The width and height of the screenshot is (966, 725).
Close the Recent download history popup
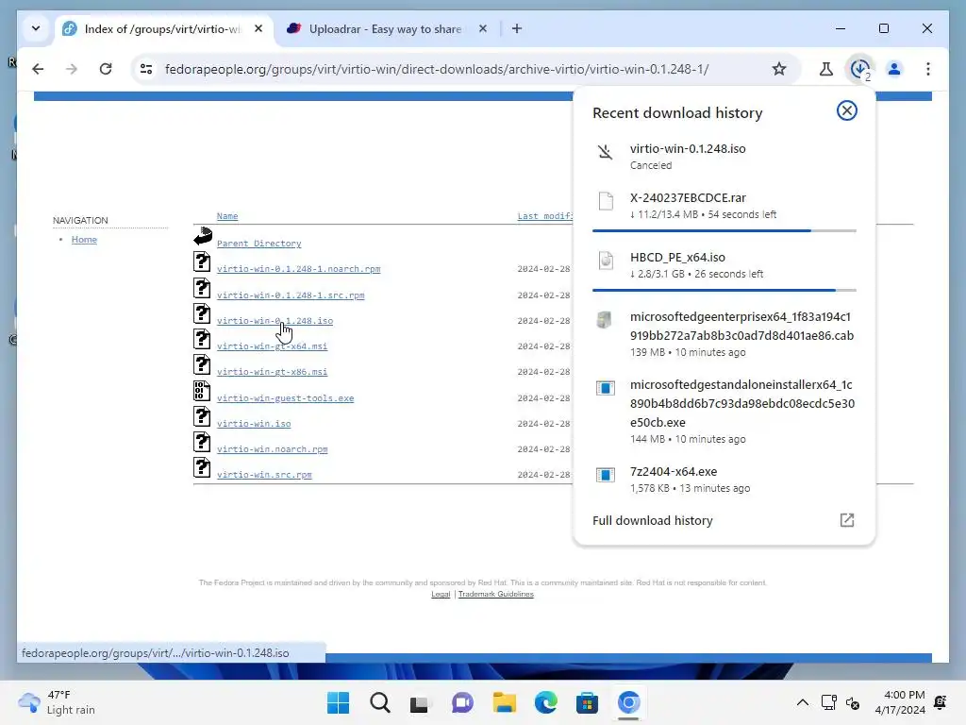click(847, 111)
